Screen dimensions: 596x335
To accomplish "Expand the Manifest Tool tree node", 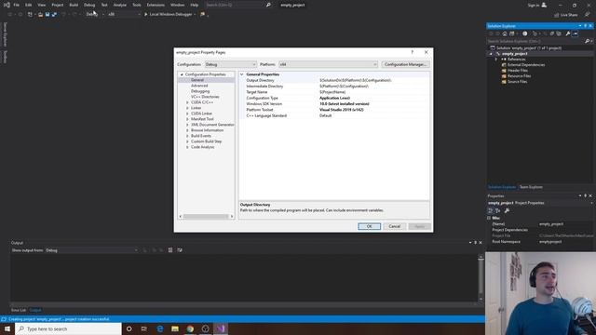I will coord(187,119).
